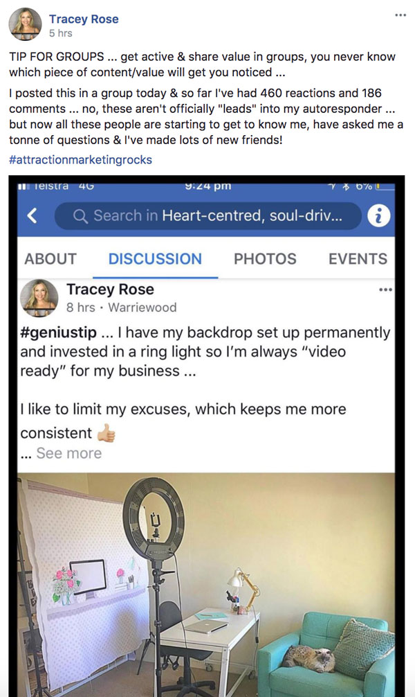Image resolution: width=415 pixels, height=697 pixels.
Task: Expand the post with See more
Action: click(68, 453)
